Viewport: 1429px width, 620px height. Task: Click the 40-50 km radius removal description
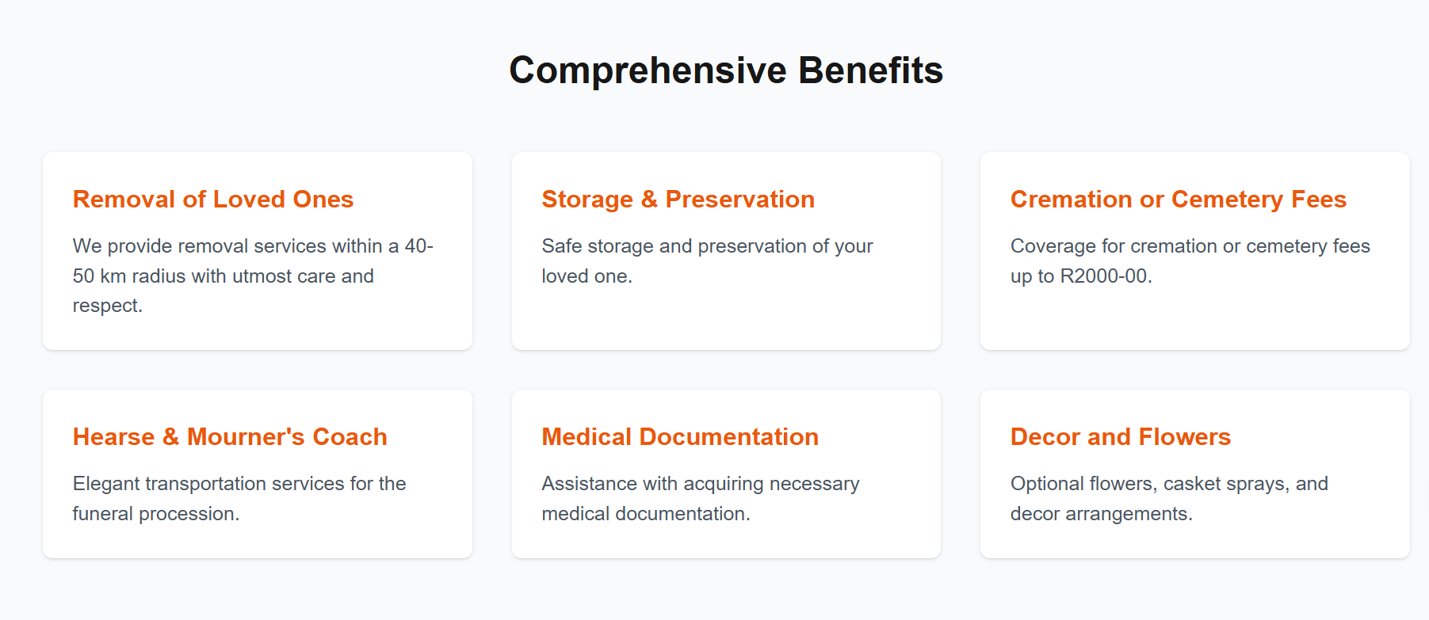(x=254, y=276)
